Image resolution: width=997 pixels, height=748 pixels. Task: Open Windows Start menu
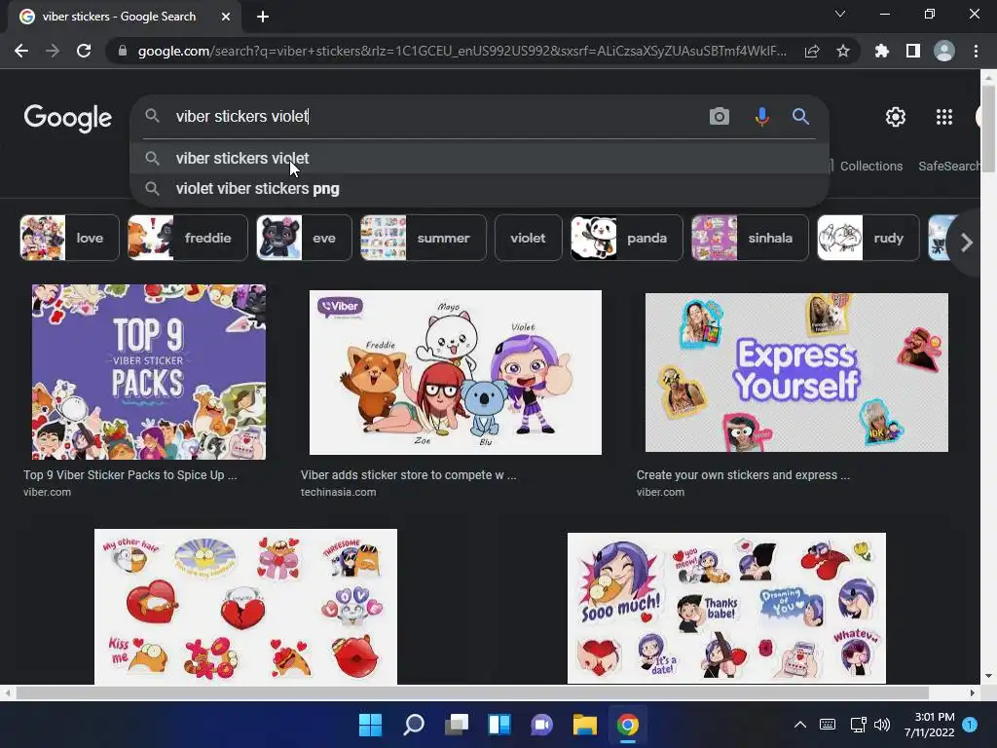click(370, 725)
